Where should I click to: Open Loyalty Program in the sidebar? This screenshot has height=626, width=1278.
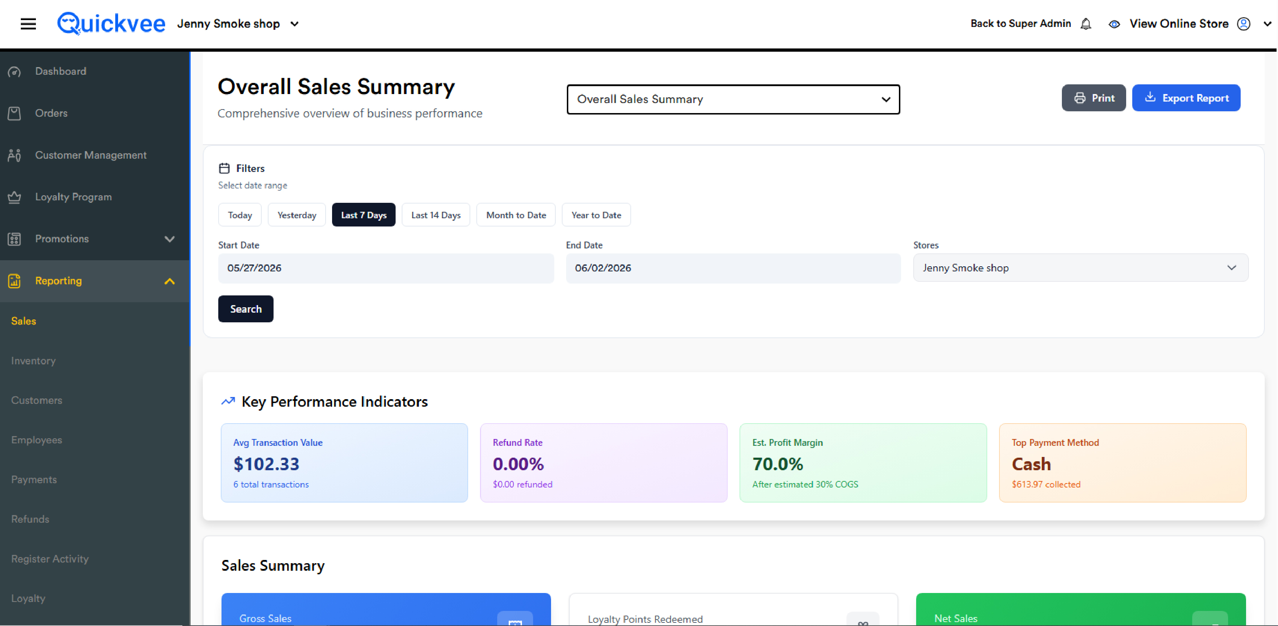[x=95, y=197]
